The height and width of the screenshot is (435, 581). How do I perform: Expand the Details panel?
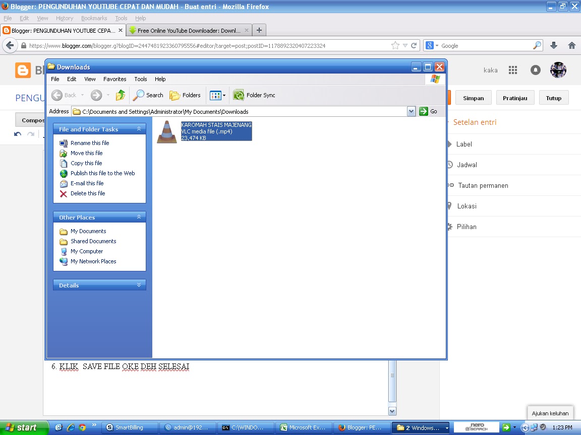coord(139,285)
